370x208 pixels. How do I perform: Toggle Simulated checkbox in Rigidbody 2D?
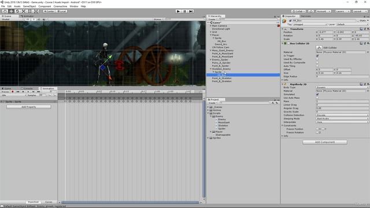(317, 94)
